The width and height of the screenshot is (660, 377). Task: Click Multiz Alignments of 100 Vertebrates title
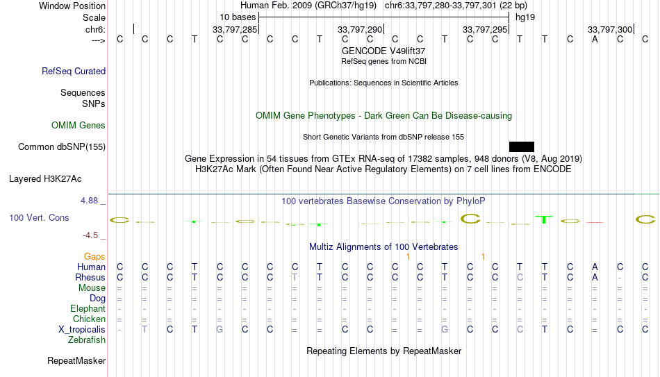click(383, 247)
